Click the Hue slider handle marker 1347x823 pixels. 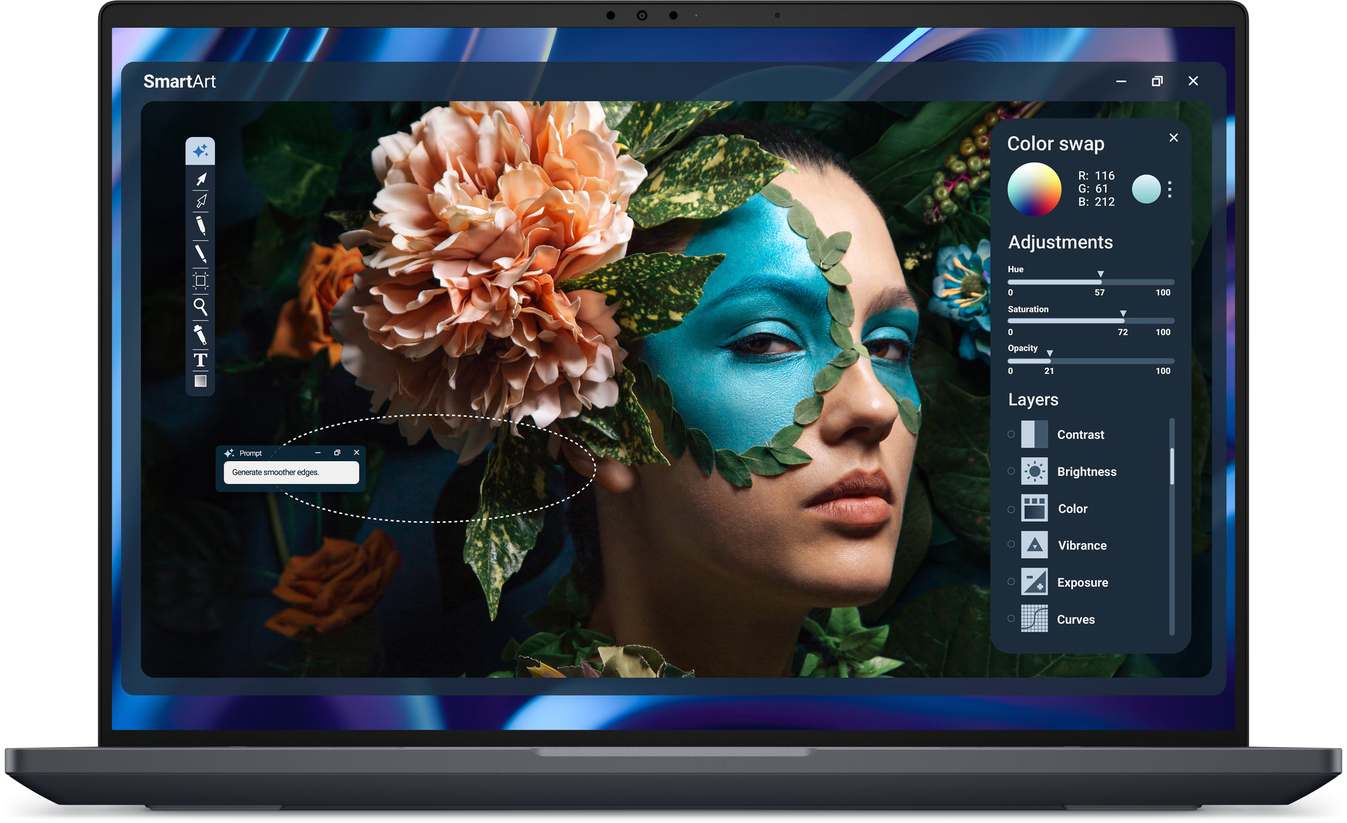click(1101, 274)
